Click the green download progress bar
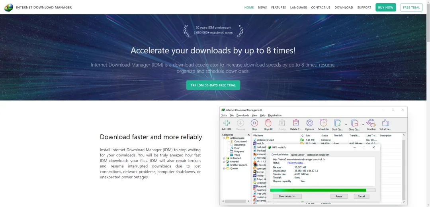 pos(318,190)
